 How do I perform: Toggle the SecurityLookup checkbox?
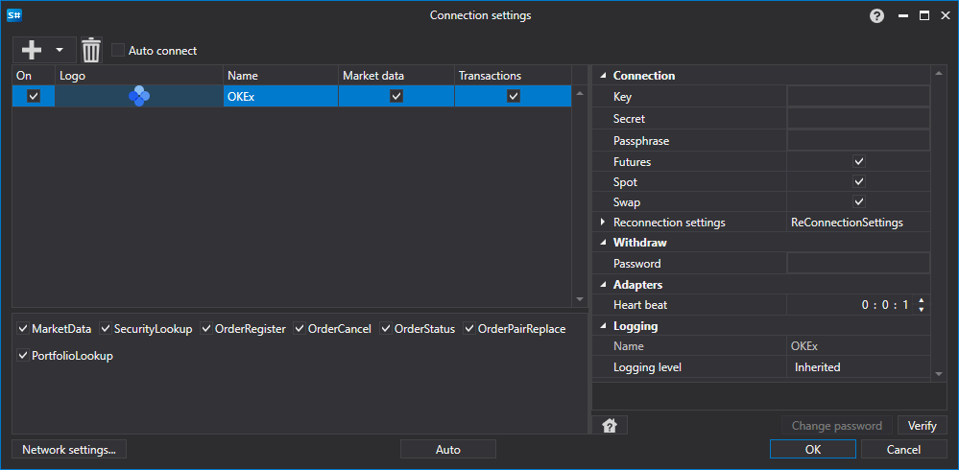[x=106, y=329]
